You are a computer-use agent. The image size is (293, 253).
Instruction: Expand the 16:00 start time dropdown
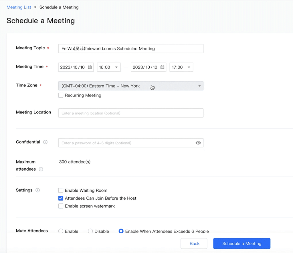point(108,67)
